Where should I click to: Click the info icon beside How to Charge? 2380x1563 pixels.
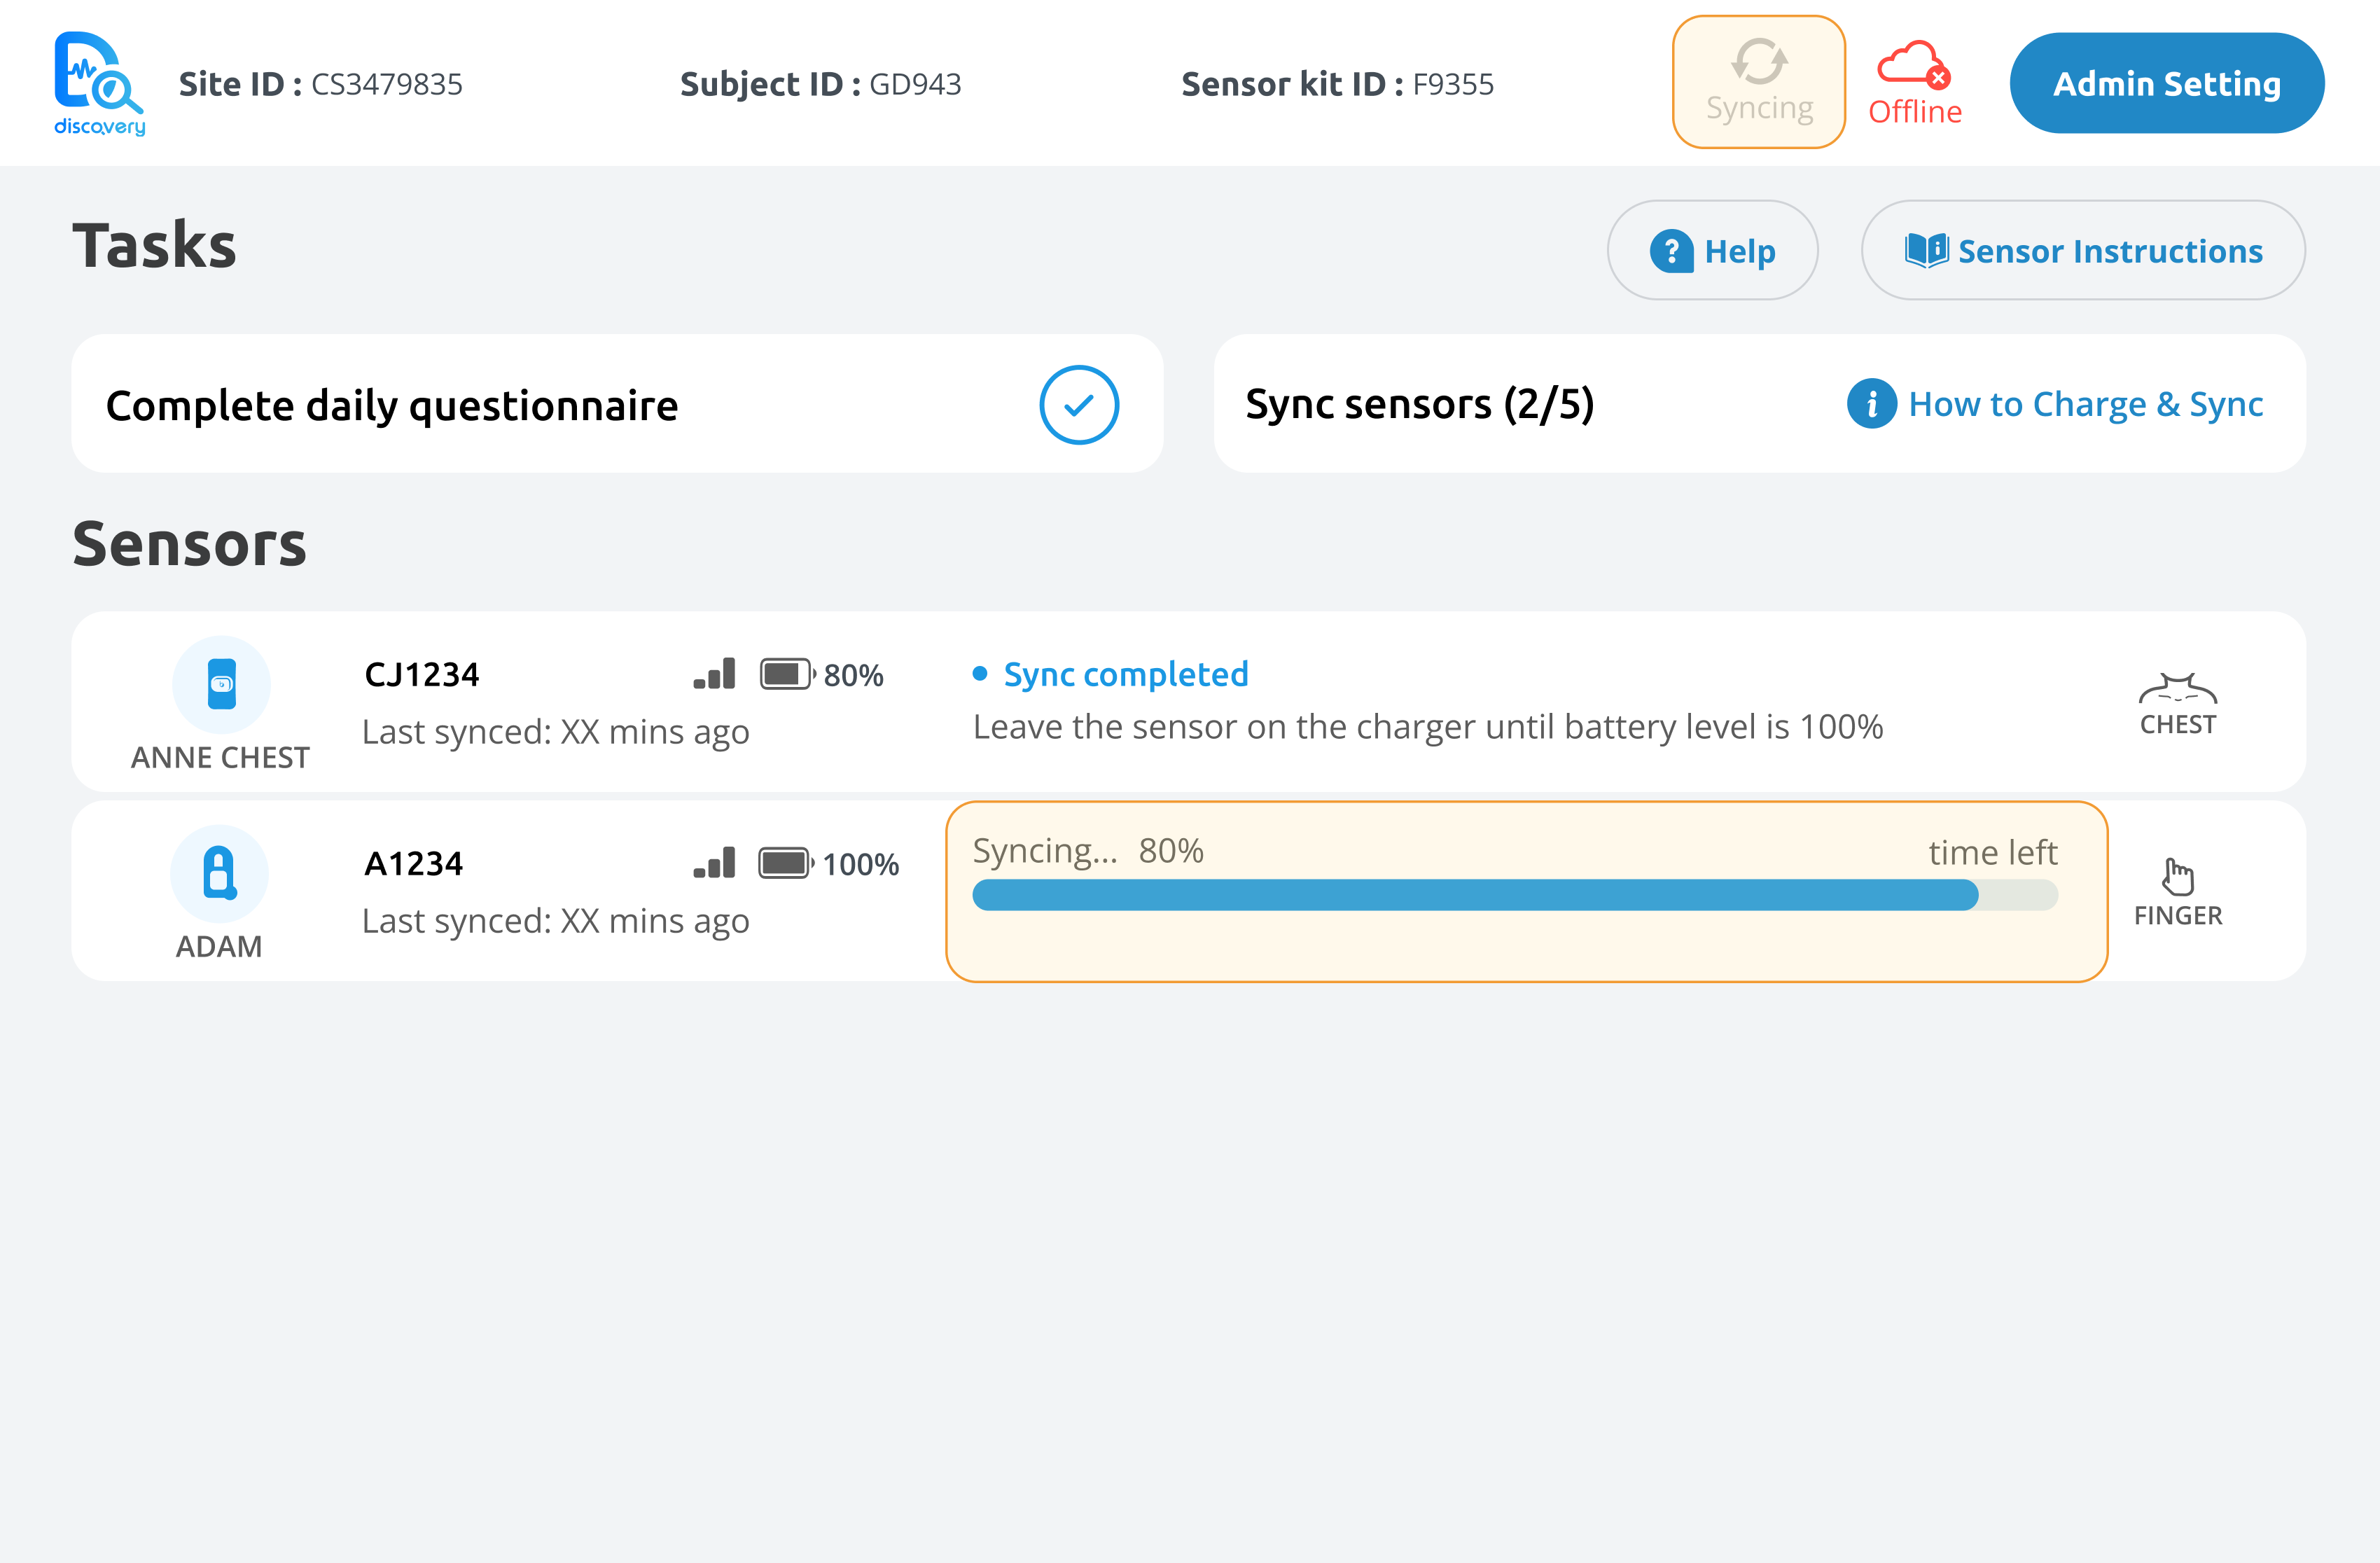(1872, 404)
